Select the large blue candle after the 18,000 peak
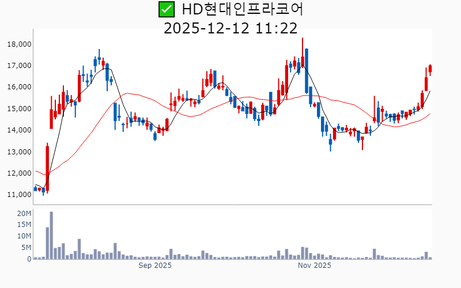The height and width of the screenshot is (288, 461). [x=307, y=71]
